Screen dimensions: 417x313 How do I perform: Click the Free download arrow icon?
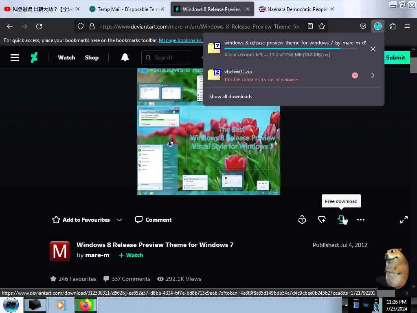pos(341,220)
